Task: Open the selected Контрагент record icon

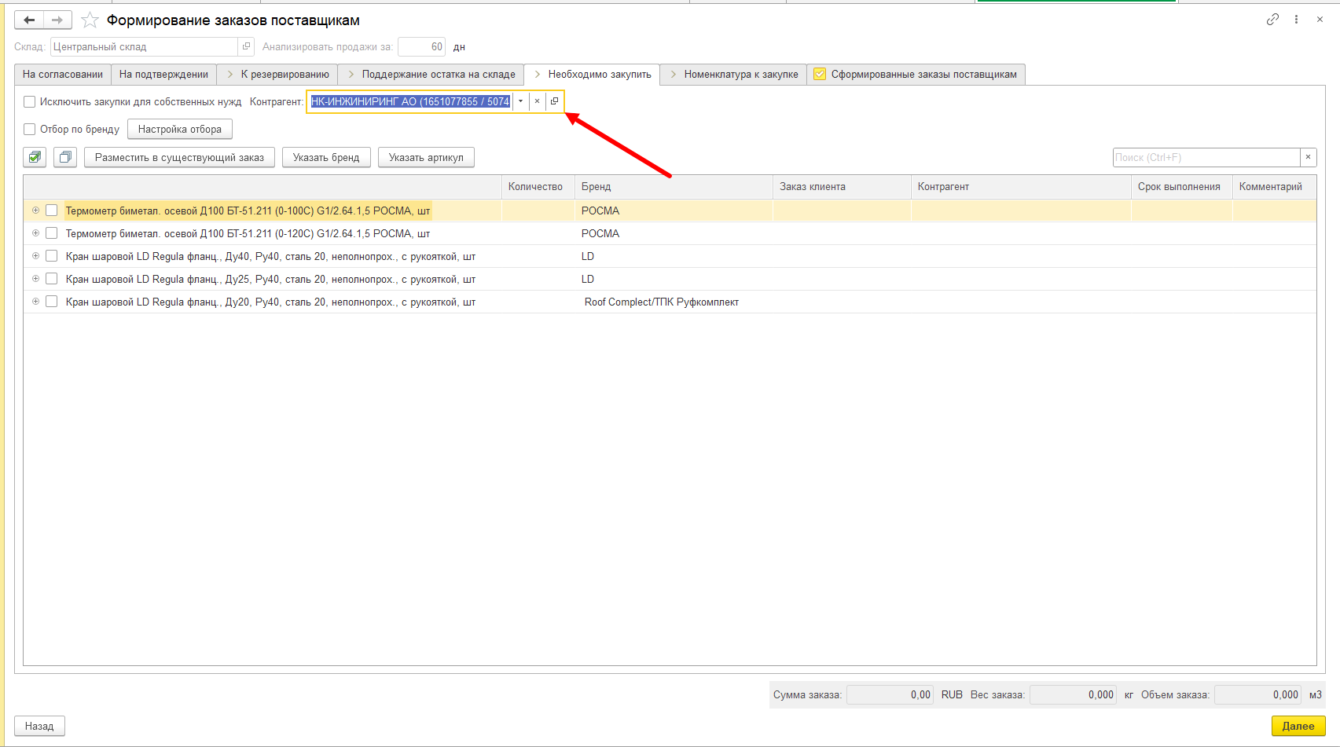Action: click(554, 101)
